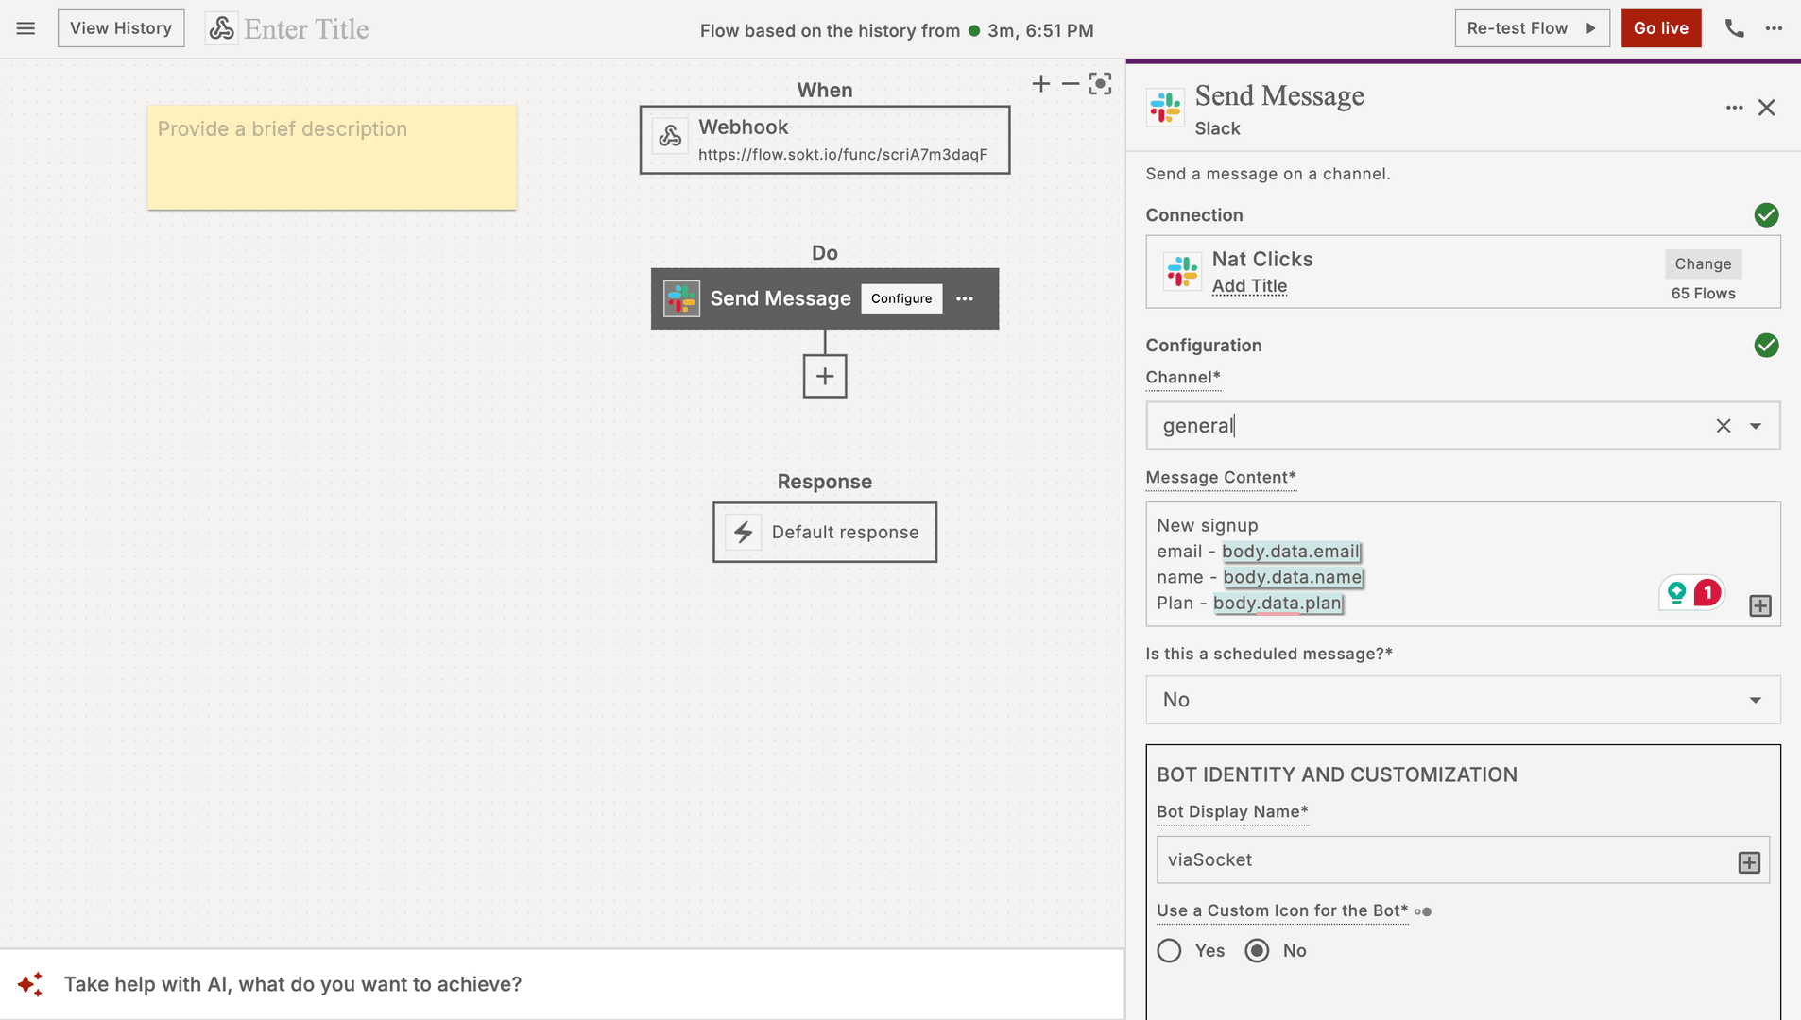Click the yellow description sticky note
This screenshot has height=1020, width=1801.
point(332,157)
